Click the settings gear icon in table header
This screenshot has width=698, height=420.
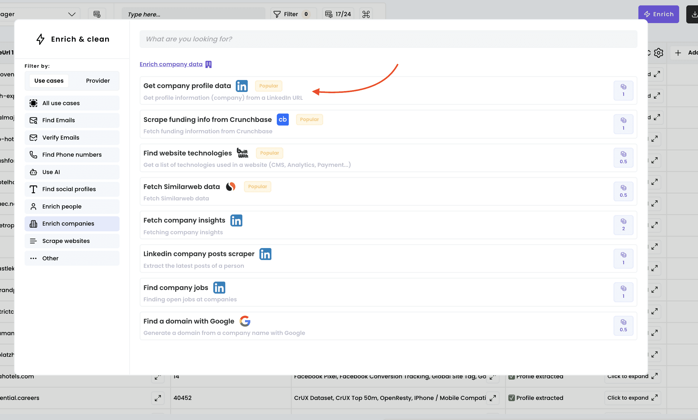(x=658, y=53)
